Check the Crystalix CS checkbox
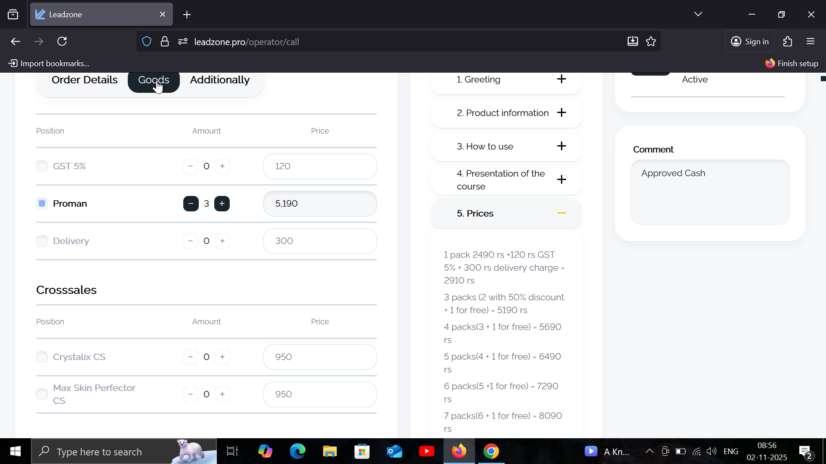This screenshot has width=826, height=464. 42,357
